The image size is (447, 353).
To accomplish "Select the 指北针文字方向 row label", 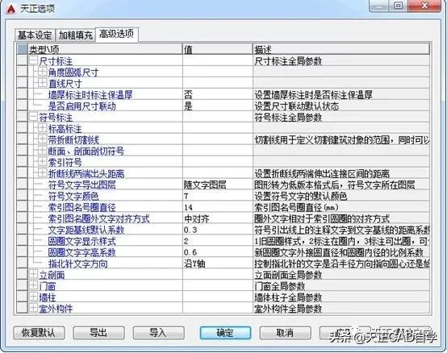I will click(x=77, y=264).
